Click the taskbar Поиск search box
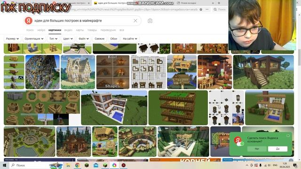 tap(29, 165)
